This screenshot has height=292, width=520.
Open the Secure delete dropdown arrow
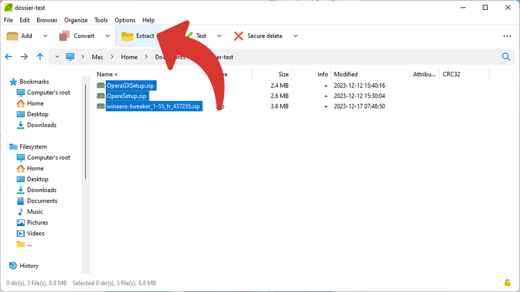pyautogui.click(x=296, y=36)
